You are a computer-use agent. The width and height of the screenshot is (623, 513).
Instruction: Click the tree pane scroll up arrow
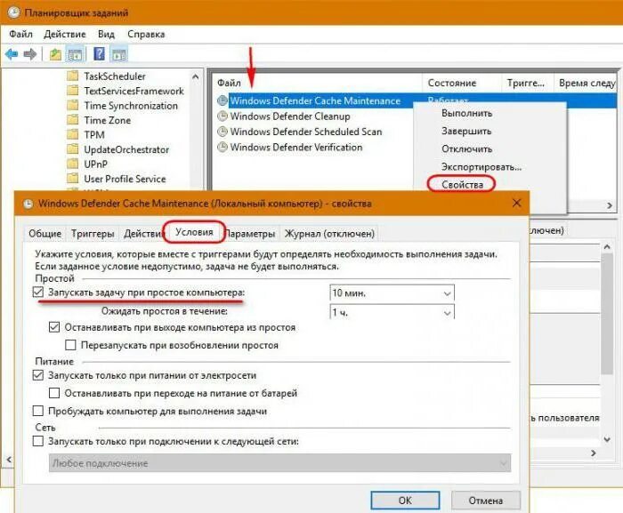point(196,76)
